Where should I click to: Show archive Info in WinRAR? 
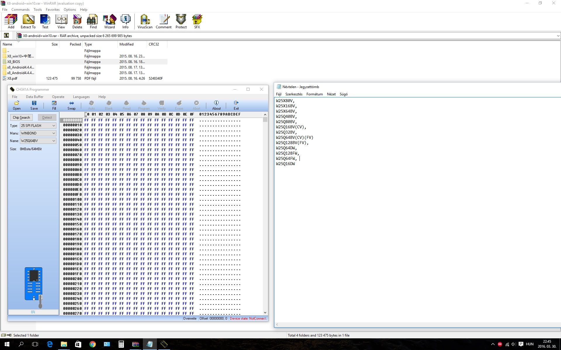click(x=125, y=22)
